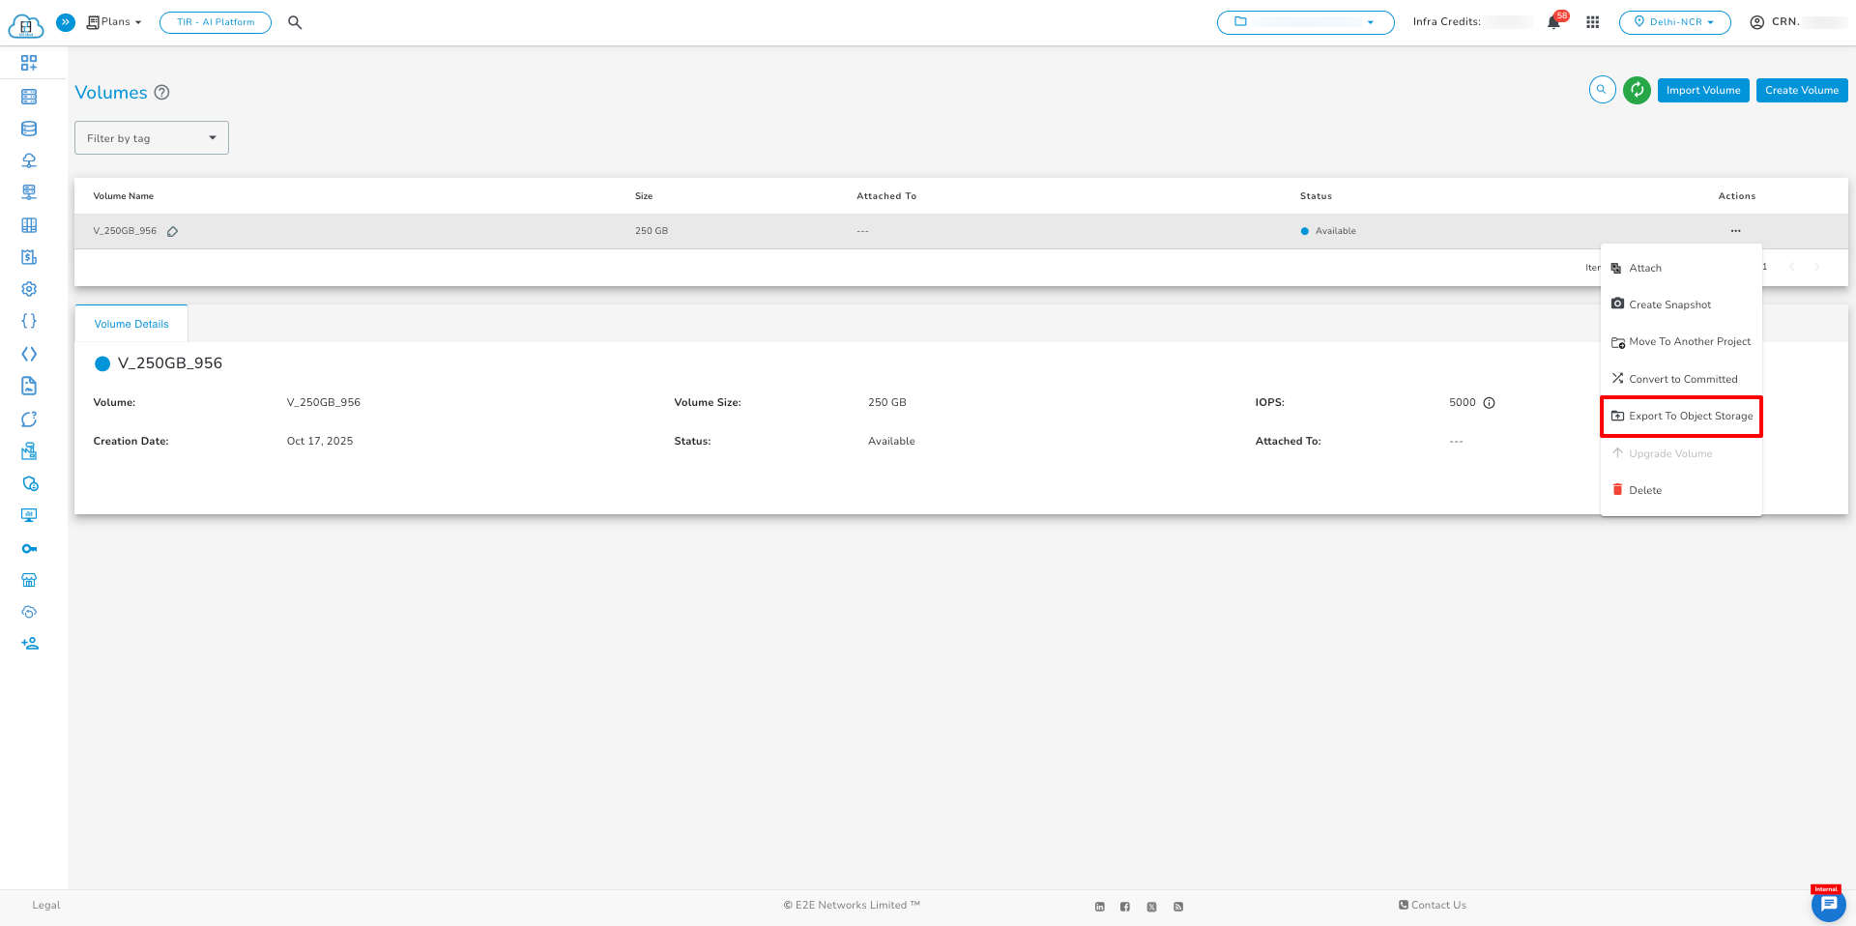Screen dimensions: 1856x926
Task: Click the Volumes help question icon
Action: coord(162,93)
